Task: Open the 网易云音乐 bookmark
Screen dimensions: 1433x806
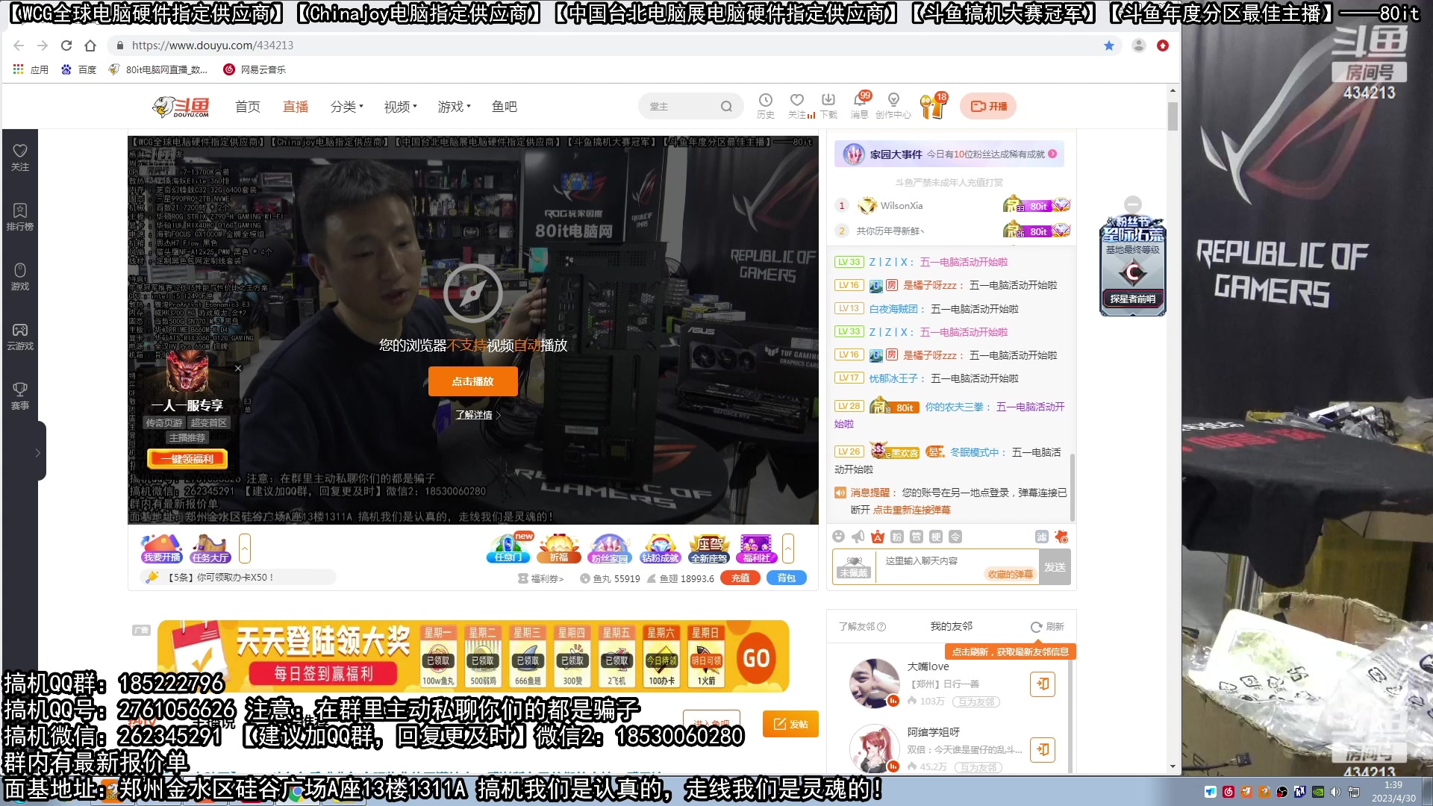Action: 255,69
